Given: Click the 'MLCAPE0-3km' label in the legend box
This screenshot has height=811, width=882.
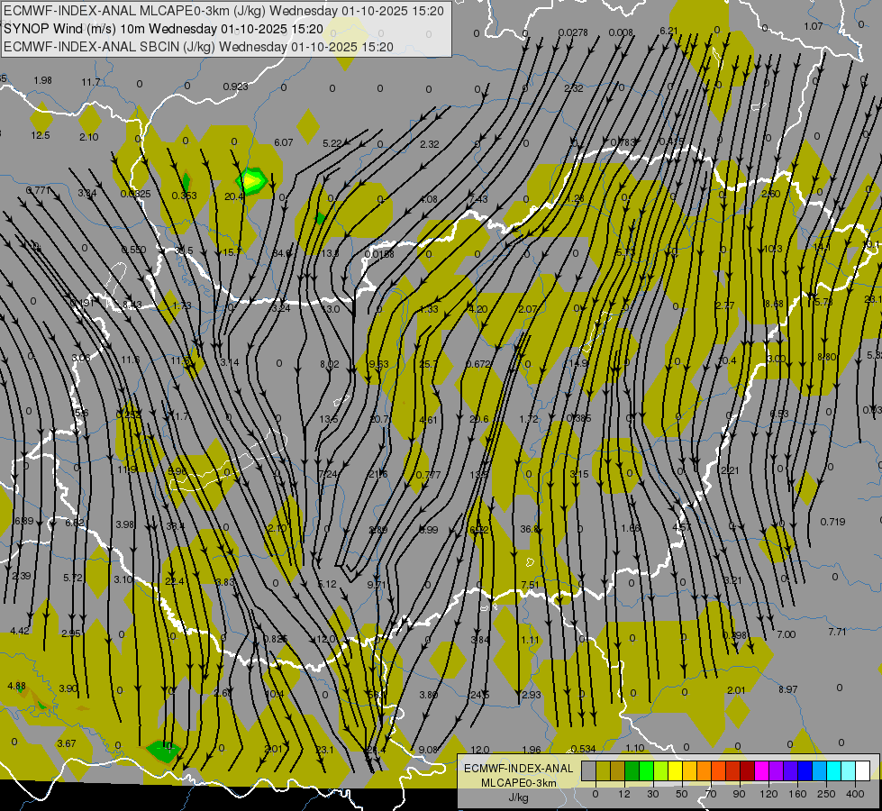Looking at the screenshot, I should click(518, 783).
